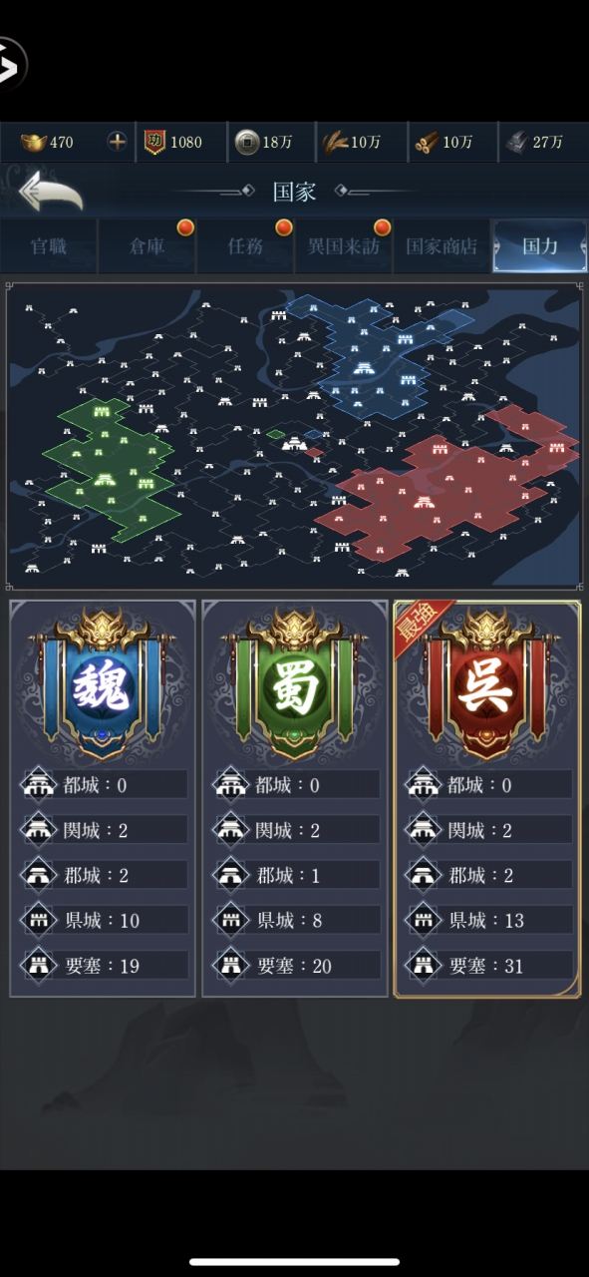
Task: Select the green 蜀 kingdom emblem
Action: pyautogui.click(x=295, y=684)
